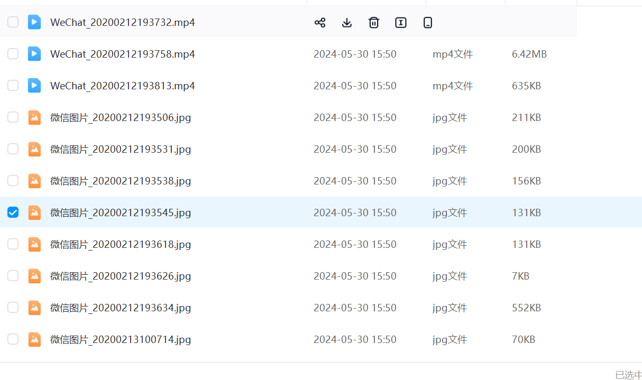Click the image icon beside 微信图片_20200212193634.jpg
The image size is (642, 380).
[x=34, y=308]
